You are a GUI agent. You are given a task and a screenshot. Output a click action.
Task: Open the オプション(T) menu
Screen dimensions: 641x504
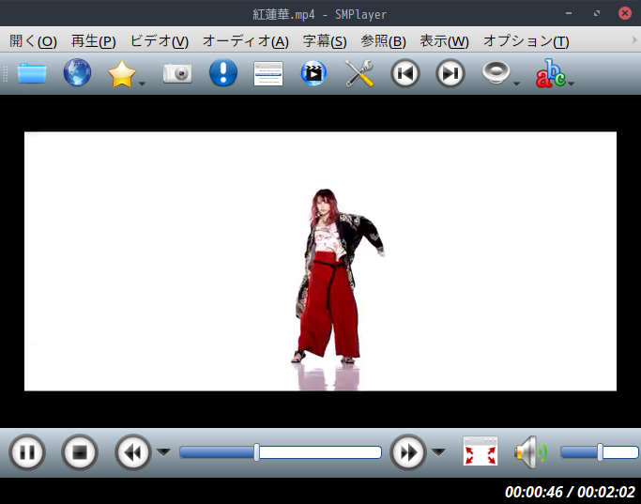tap(527, 41)
